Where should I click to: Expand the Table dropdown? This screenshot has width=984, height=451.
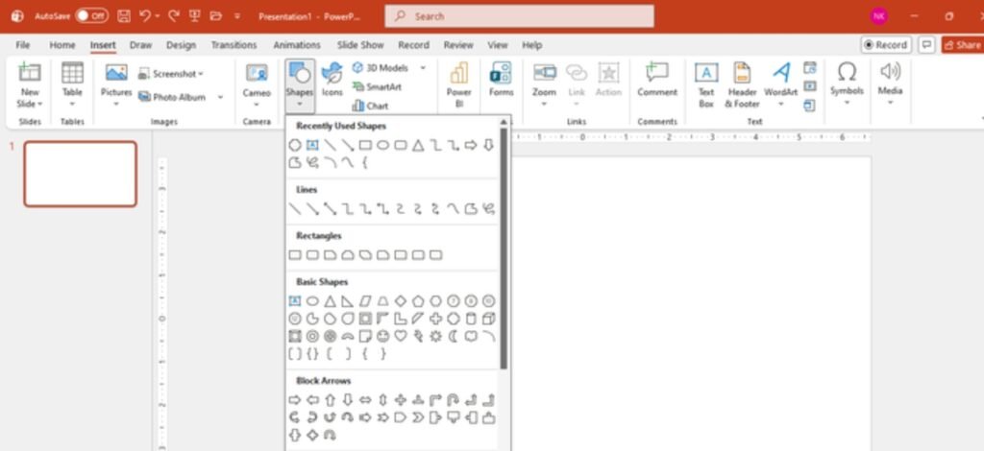pyautogui.click(x=72, y=104)
